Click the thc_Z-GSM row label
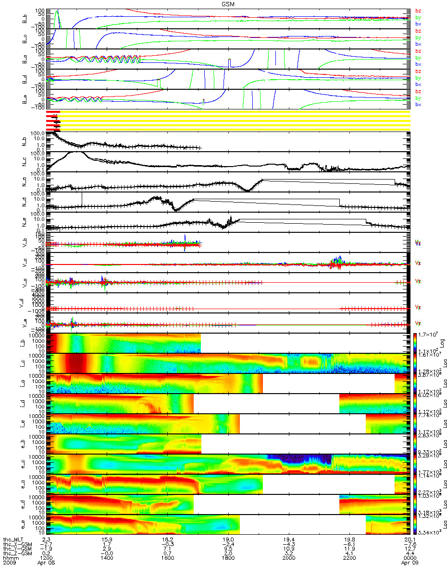447x576 pixels. pyautogui.click(x=18, y=554)
